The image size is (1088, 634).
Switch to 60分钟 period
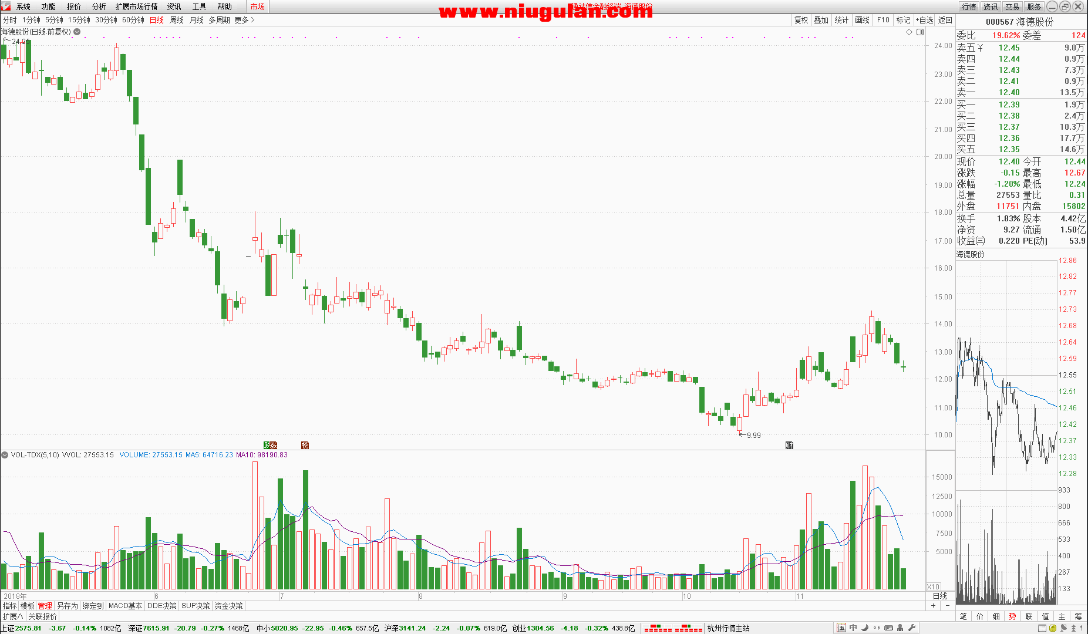pos(133,20)
